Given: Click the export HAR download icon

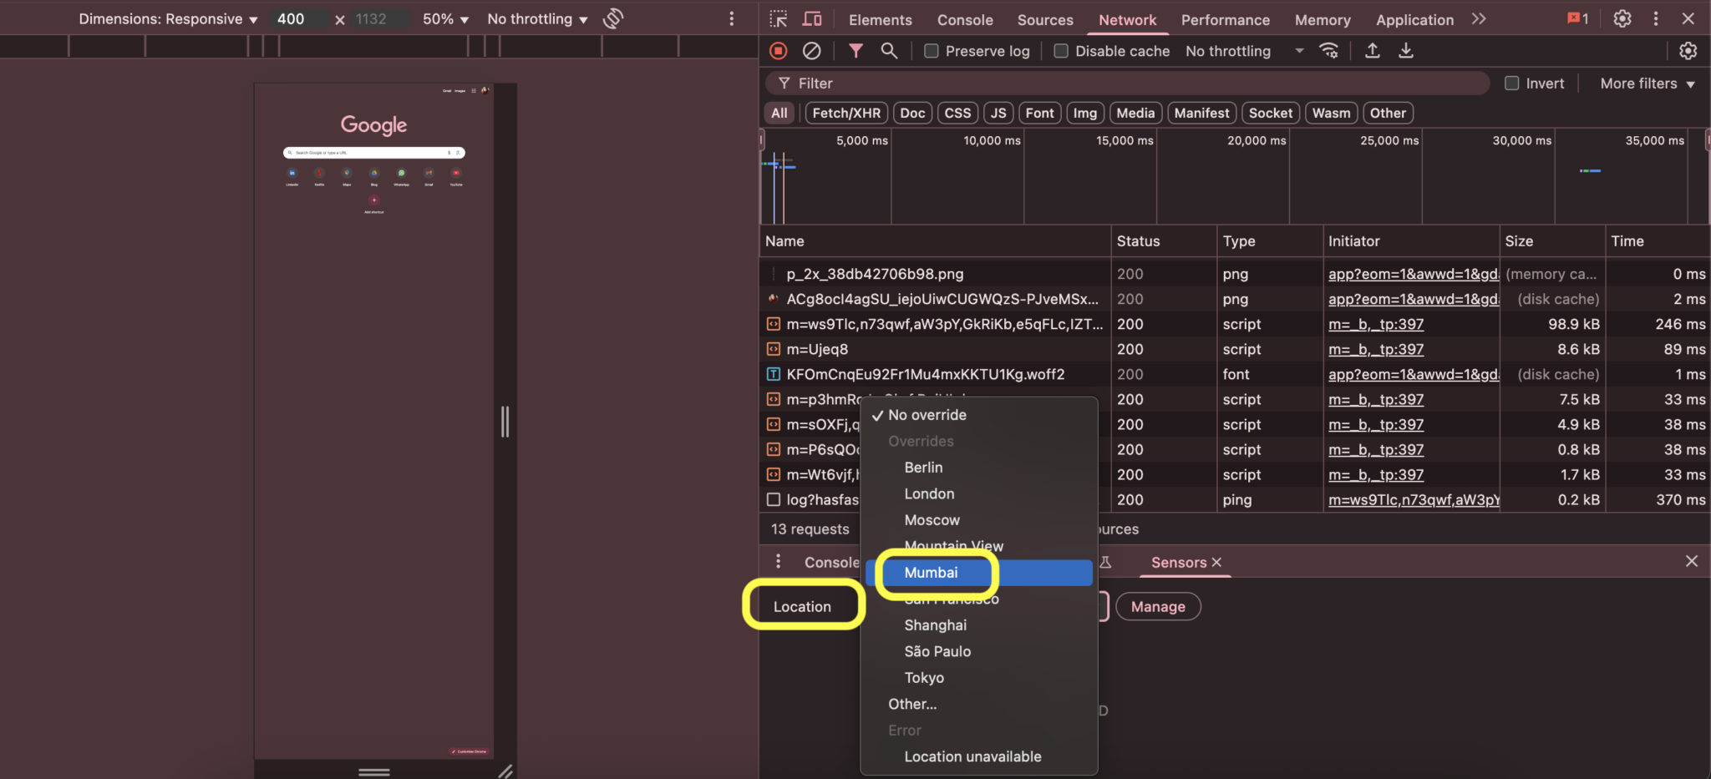Looking at the screenshot, I should point(1406,51).
